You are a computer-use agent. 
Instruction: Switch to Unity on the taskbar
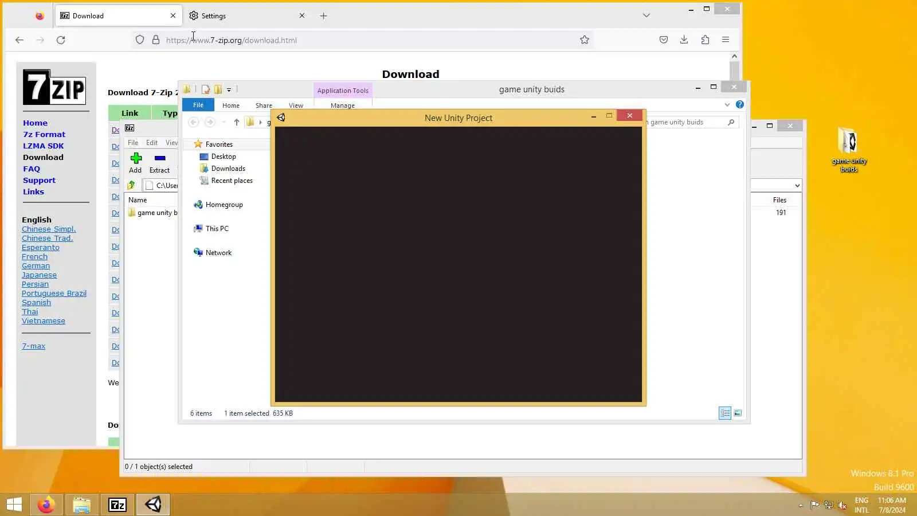(153, 505)
